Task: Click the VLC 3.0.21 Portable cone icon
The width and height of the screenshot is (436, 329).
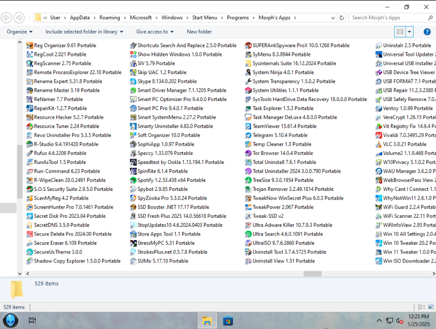Action: coord(379,144)
